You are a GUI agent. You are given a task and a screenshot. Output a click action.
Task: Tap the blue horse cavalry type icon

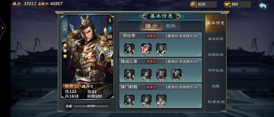click(x=110, y=28)
